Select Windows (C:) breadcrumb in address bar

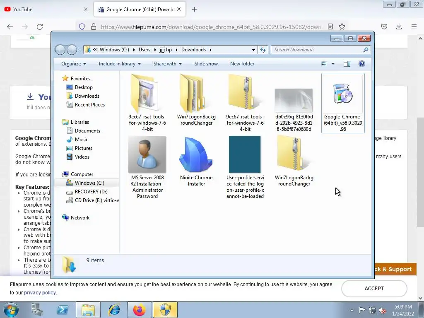[114, 50]
